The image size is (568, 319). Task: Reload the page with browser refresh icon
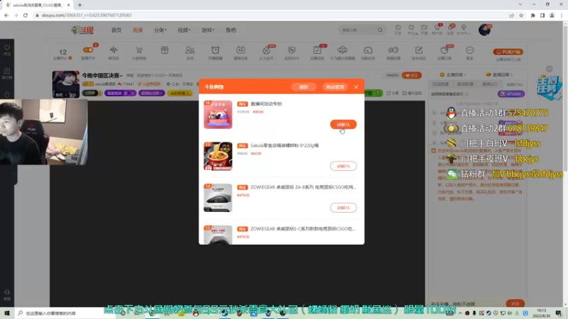(26, 15)
